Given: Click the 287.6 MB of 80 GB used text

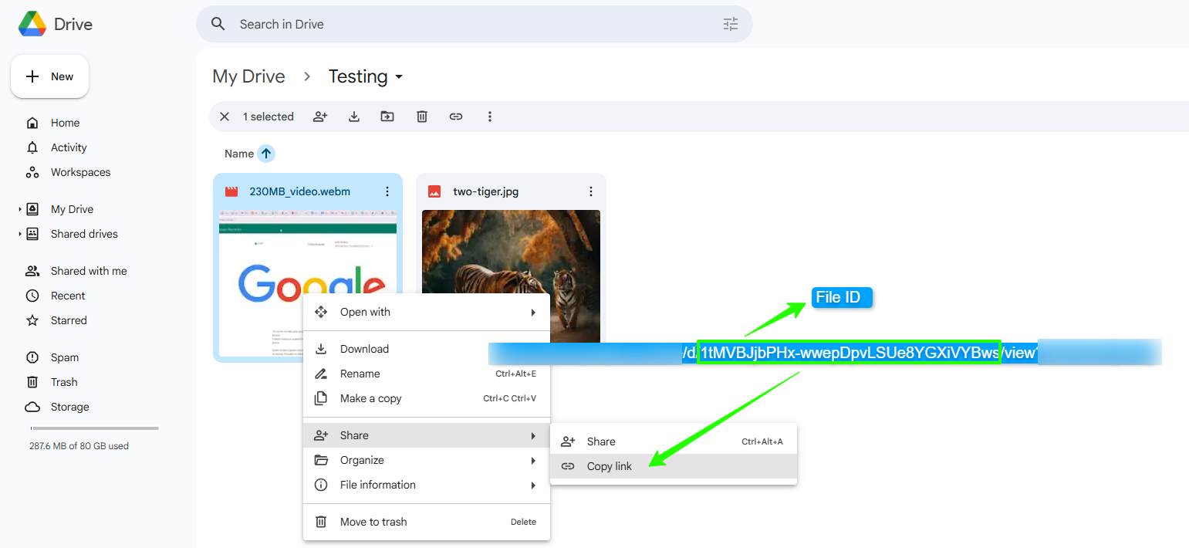Looking at the screenshot, I should [x=79, y=446].
